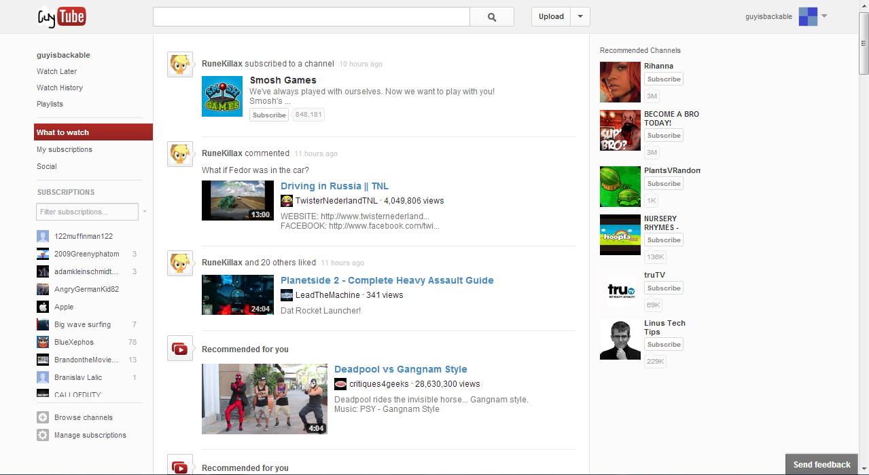
Task: Open Deadpool vs Gangnam Style thumbnail
Action: [x=264, y=399]
